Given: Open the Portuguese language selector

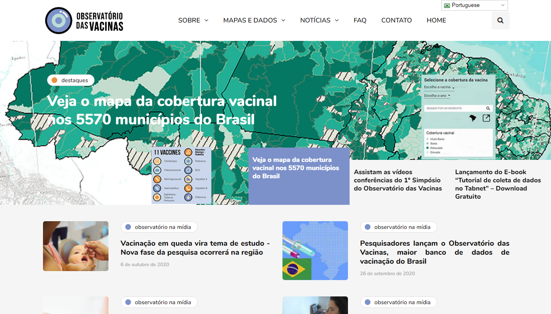Looking at the screenshot, I should (474, 5).
